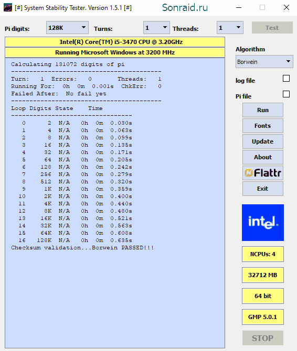Close the System Stability Tester window
Screen dimensions: 297x351
click(287, 8)
